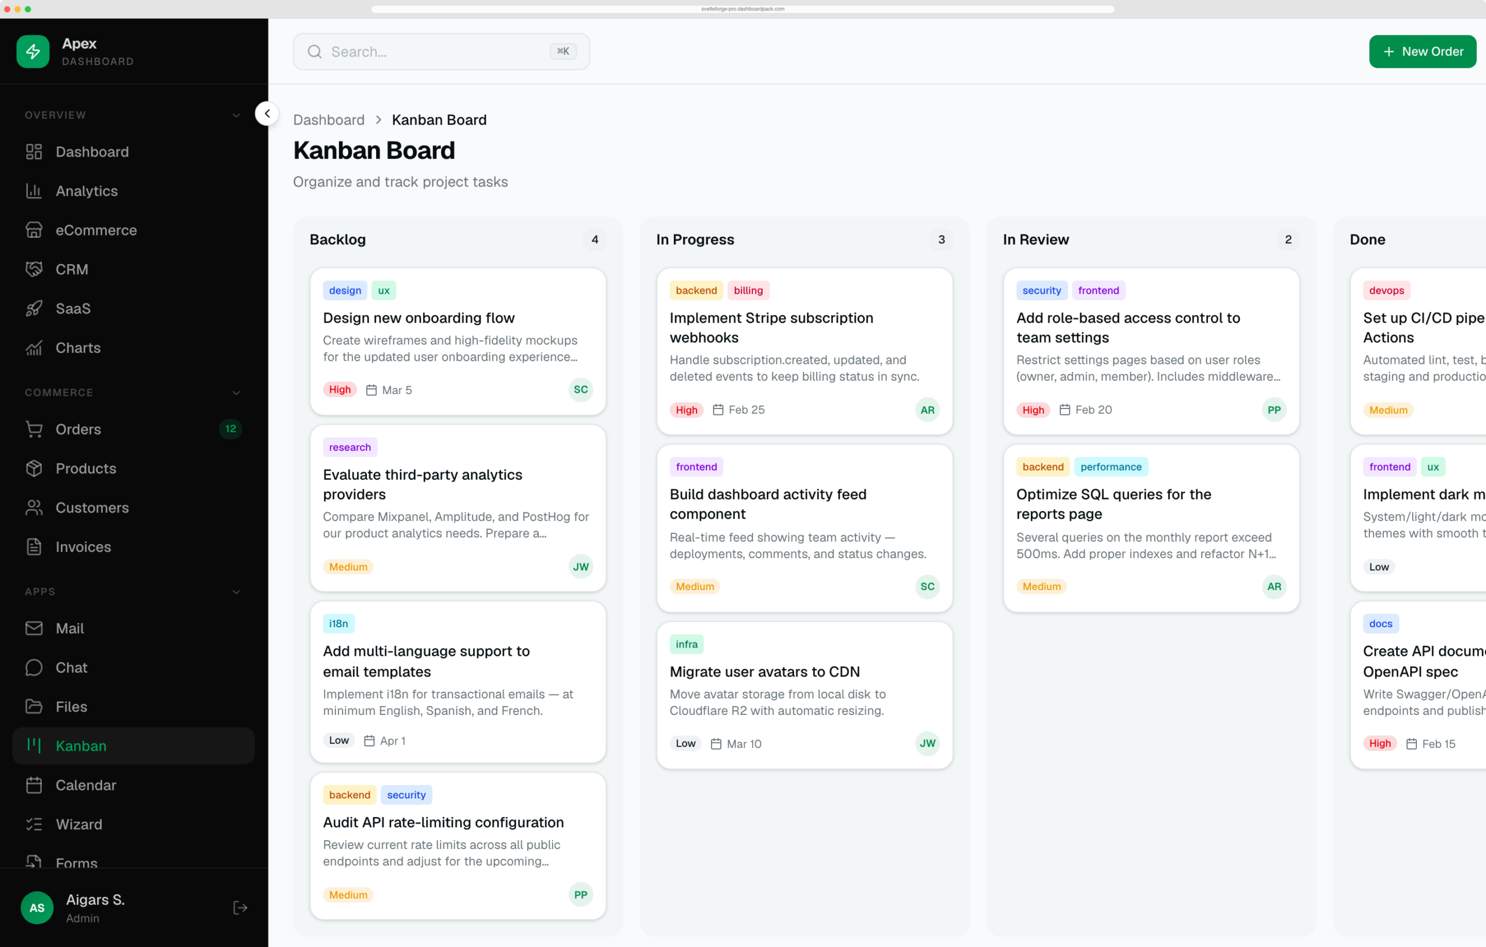This screenshot has width=1486, height=947.
Task: Click the Files folder icon
Action: pos(34,706)
